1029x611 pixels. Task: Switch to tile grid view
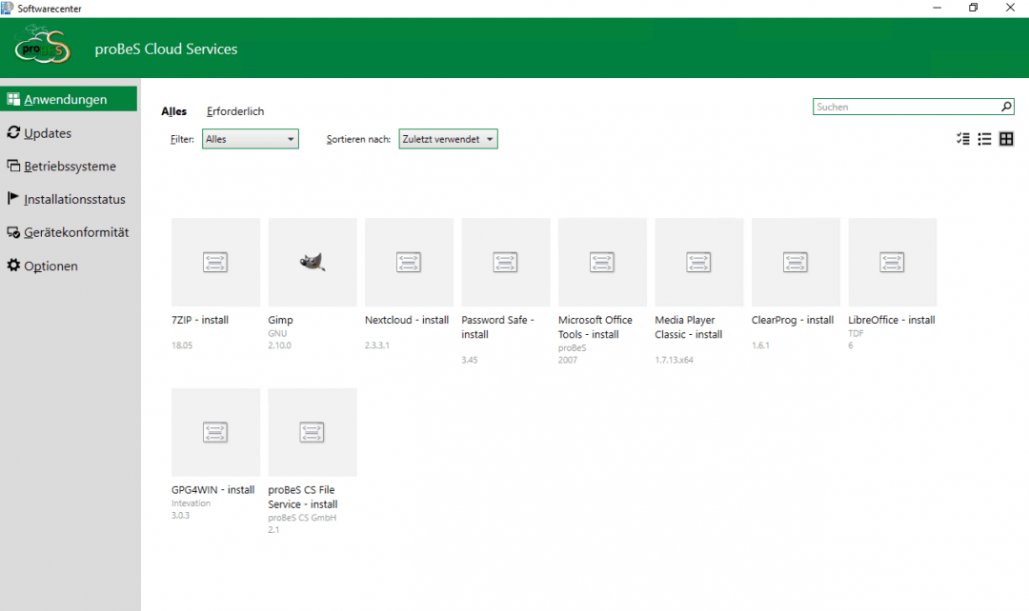(1006, 139)
